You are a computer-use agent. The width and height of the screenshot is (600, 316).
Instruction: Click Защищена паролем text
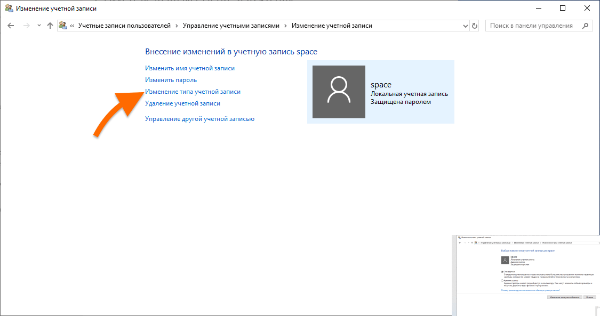pyautogui.click(x=401, y=102)
